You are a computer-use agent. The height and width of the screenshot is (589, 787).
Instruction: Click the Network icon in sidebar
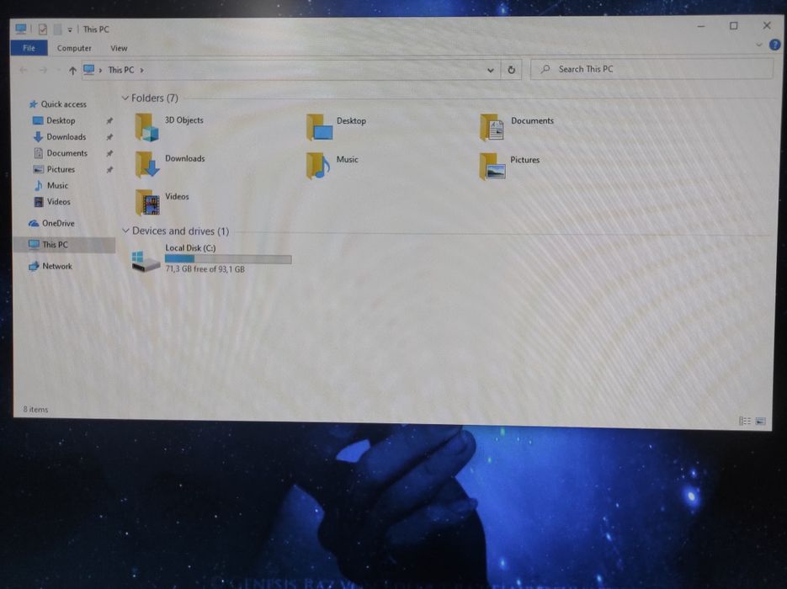coord(34,266)
